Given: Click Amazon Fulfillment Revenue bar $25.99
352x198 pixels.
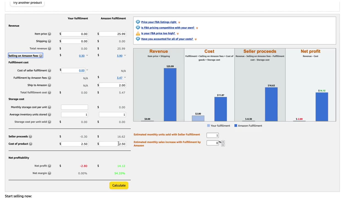Looking at the screenshot, I should [x=170, y=95].
